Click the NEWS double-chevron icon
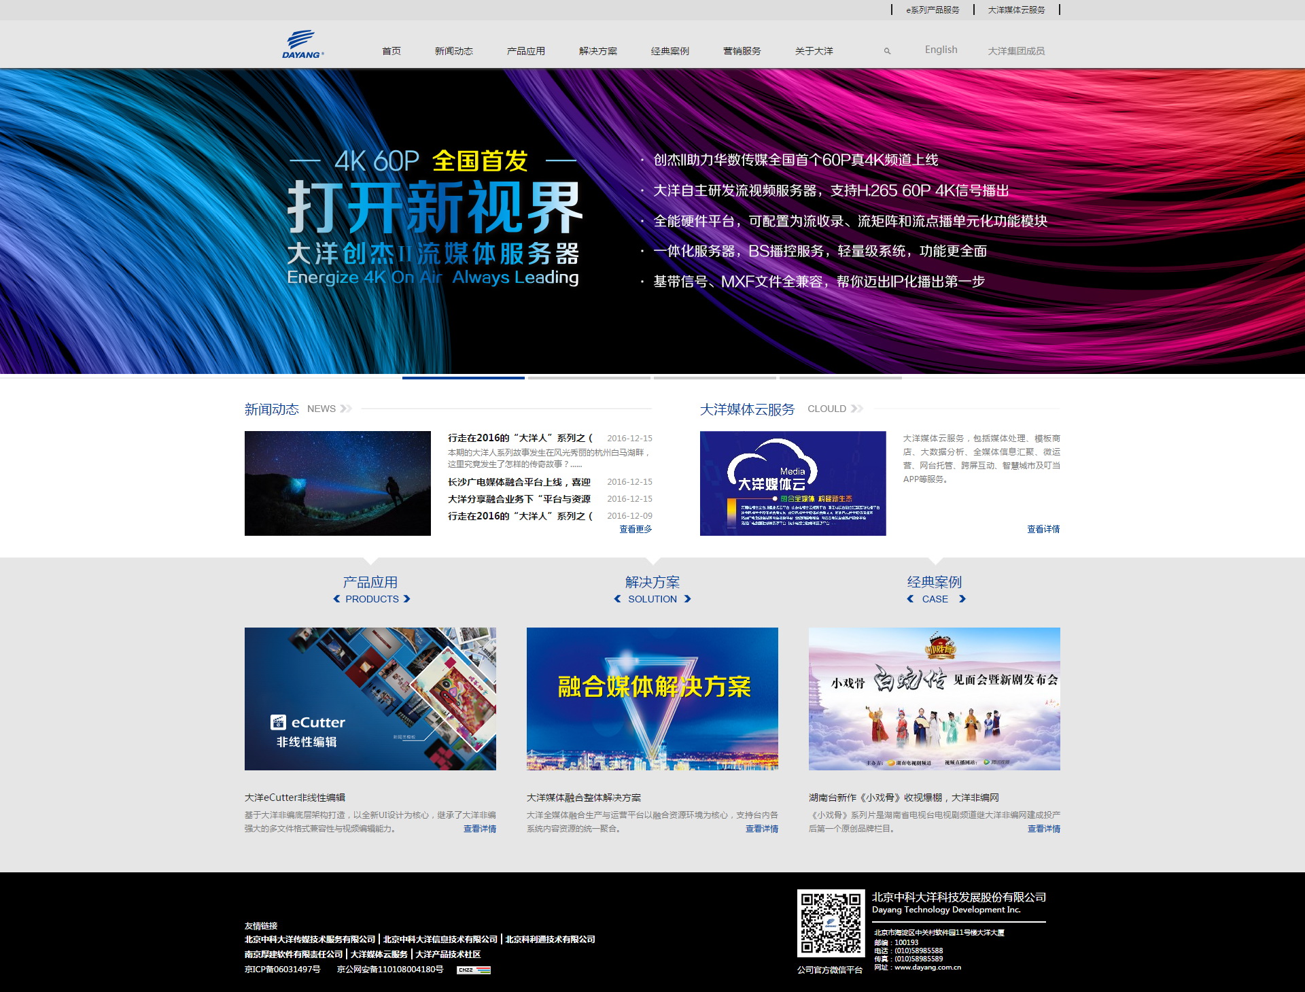 346,409
